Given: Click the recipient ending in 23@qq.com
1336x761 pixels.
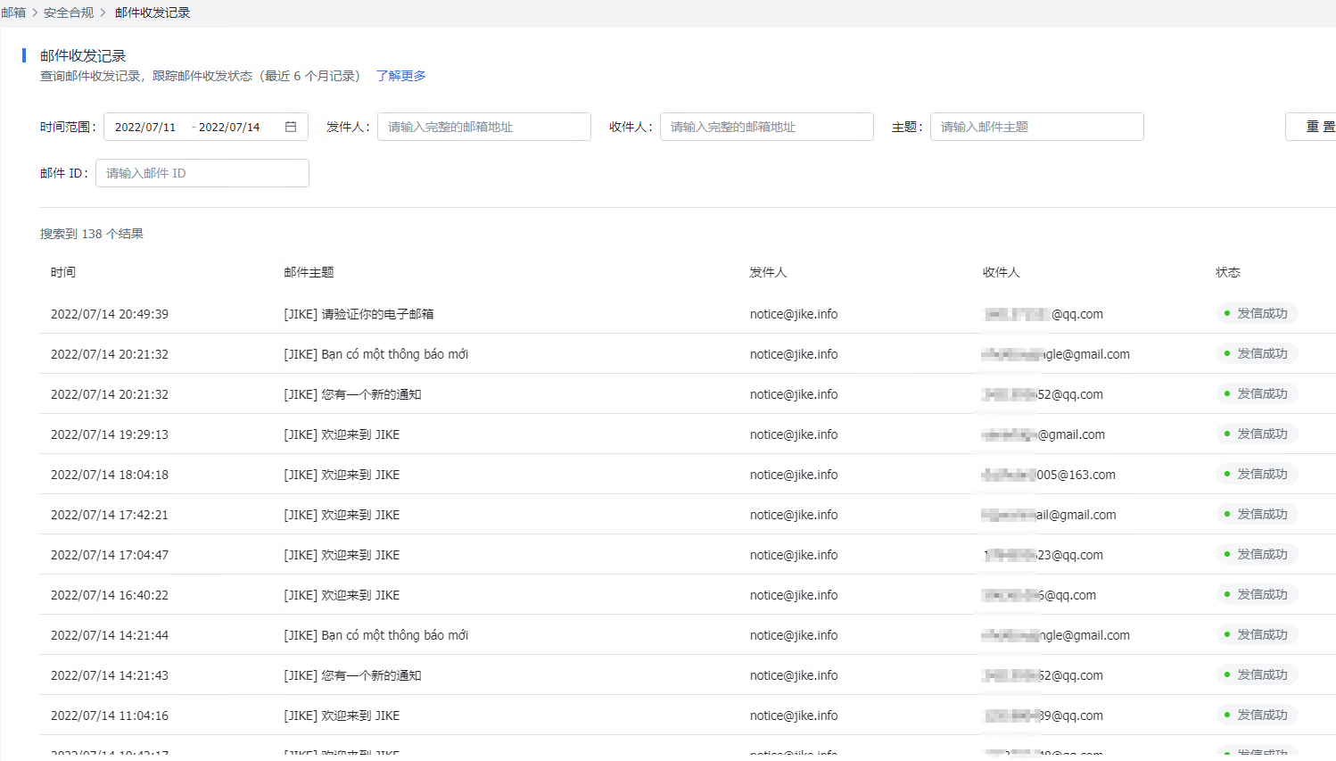Looking at the screenshot, I should [1043, 555].
